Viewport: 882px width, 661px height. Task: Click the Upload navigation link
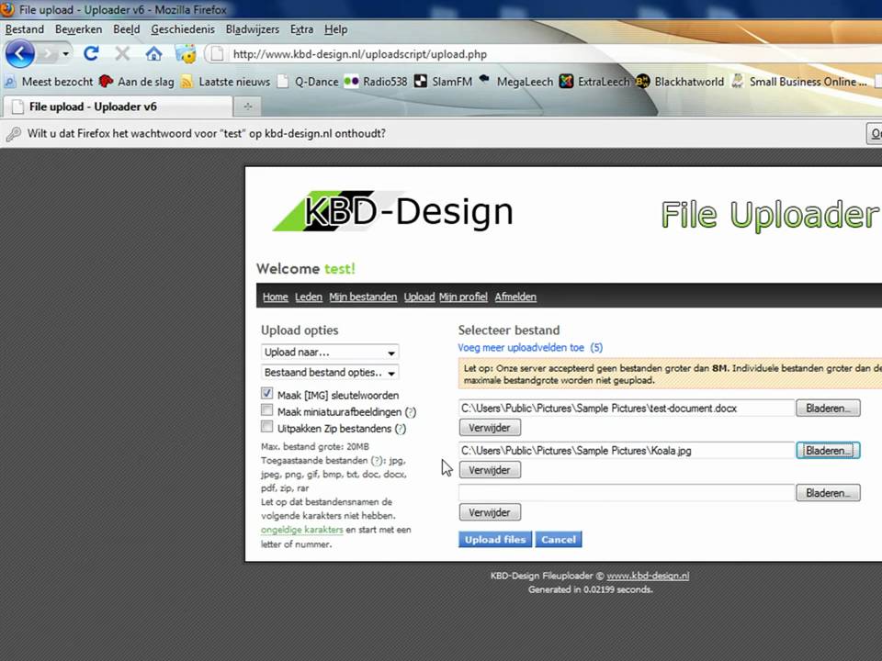419,297
